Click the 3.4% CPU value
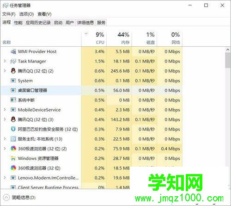The width and height of the screenshot is (231, 206). pos(99,51)
